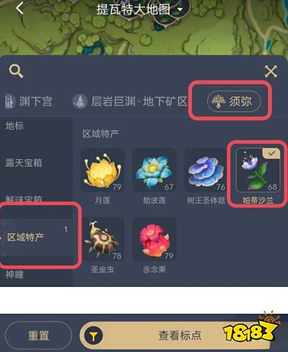Tap the back arrow icon

click(19, 8)
